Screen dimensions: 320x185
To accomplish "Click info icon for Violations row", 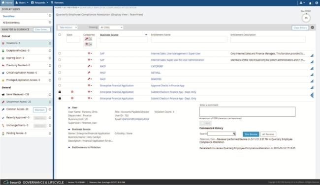I will pos(50,43).
